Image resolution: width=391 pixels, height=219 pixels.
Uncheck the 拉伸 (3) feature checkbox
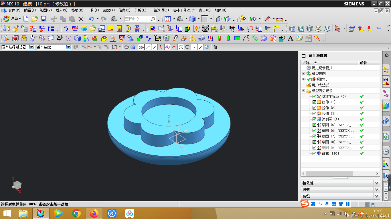click(314, 113)
